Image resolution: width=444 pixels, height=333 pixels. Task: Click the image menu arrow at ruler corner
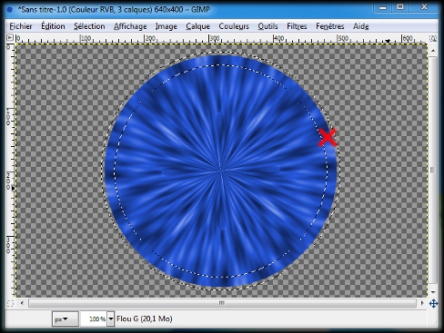pyautogui.click(x=10, y=38)
